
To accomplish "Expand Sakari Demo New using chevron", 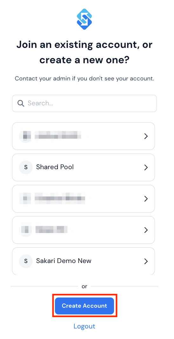I will (x=146, y=261).
